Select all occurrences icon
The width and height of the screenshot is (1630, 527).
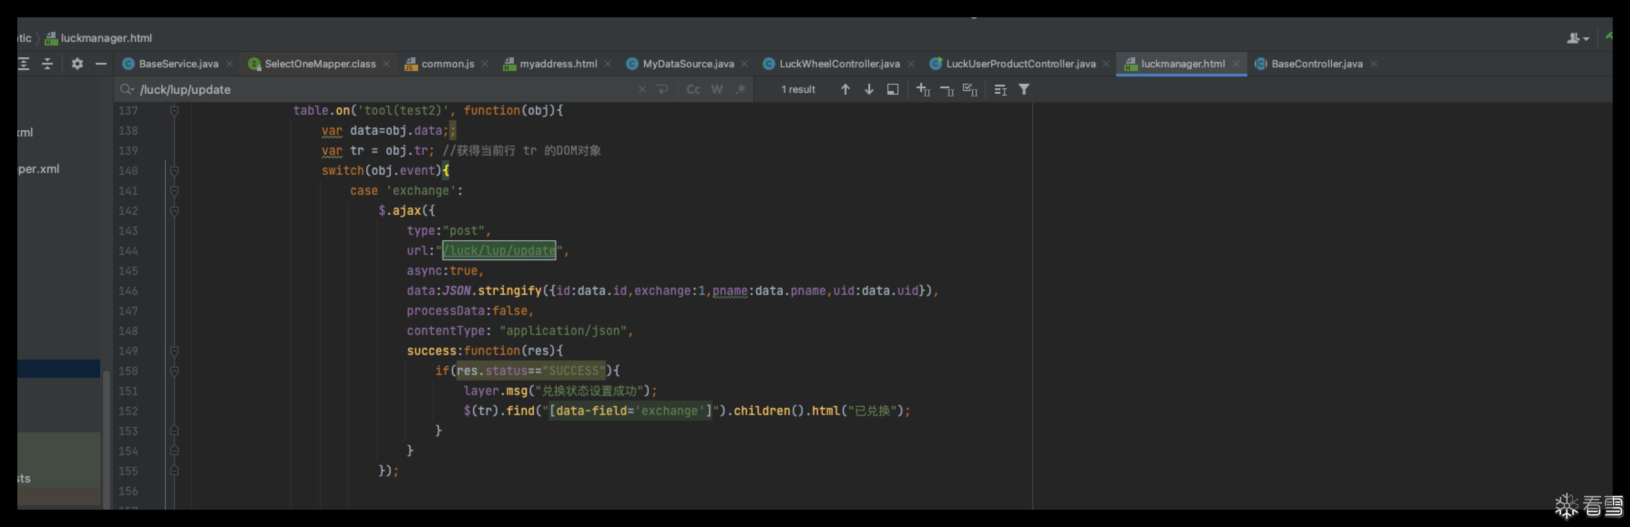point(970,90)
